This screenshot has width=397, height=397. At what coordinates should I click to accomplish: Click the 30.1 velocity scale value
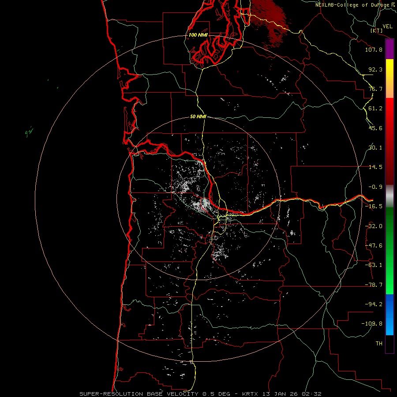(x=375, y=148)
